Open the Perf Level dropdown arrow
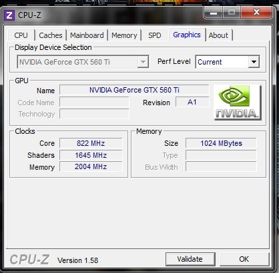The width and height of the screenshot is (279, 273). click(x=254, y=62)
